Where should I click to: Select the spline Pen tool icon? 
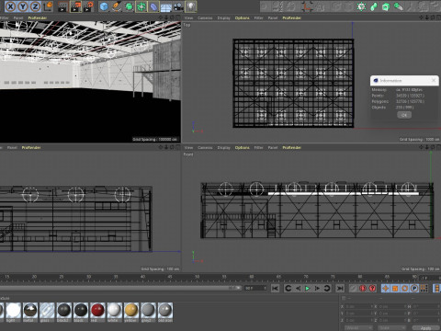tap(117, 6)
